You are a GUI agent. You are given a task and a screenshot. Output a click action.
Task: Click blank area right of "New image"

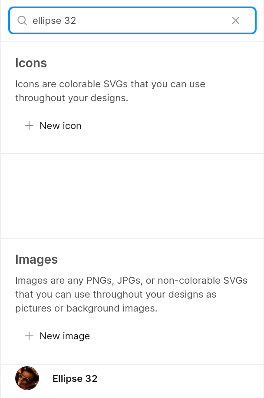(174, 336)
